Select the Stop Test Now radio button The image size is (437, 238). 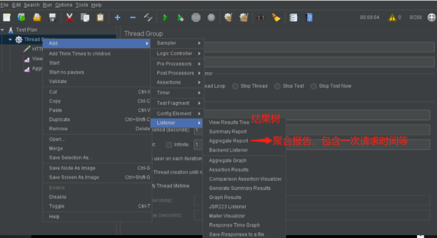314,86
